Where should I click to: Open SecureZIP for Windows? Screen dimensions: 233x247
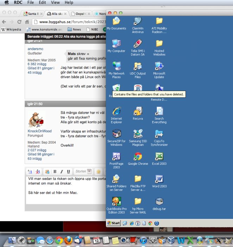pos(116,138)
